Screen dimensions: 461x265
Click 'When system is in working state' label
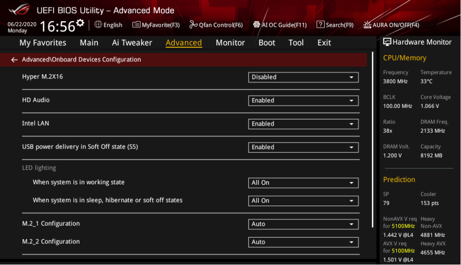click(x=78, y=182)
